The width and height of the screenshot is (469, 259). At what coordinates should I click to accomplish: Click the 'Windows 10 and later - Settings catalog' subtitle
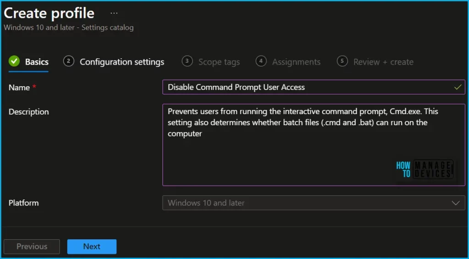click(x=69, y=28)
